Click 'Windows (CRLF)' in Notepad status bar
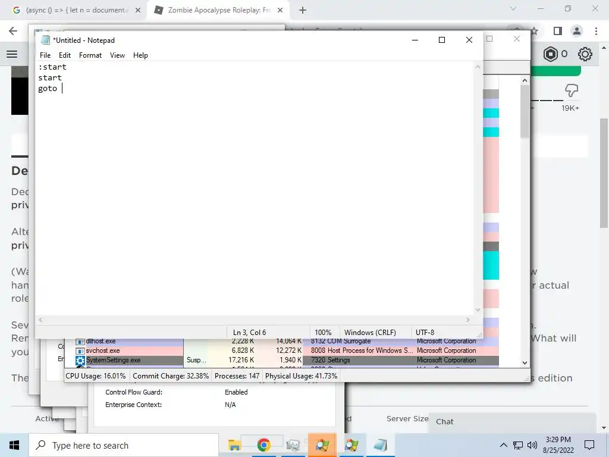This screenshot has width=609, height=457. [x=370, y=333]
